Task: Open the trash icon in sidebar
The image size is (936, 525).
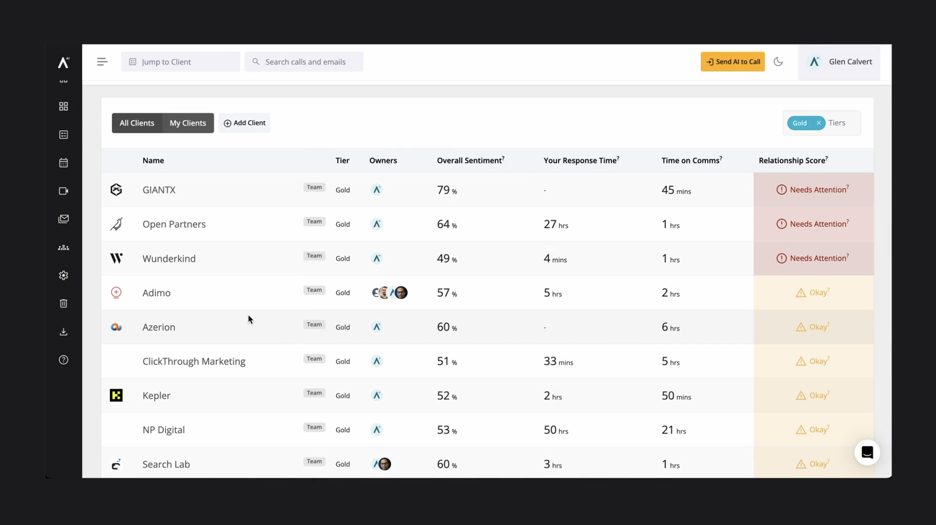Action: tap(63, 303)
